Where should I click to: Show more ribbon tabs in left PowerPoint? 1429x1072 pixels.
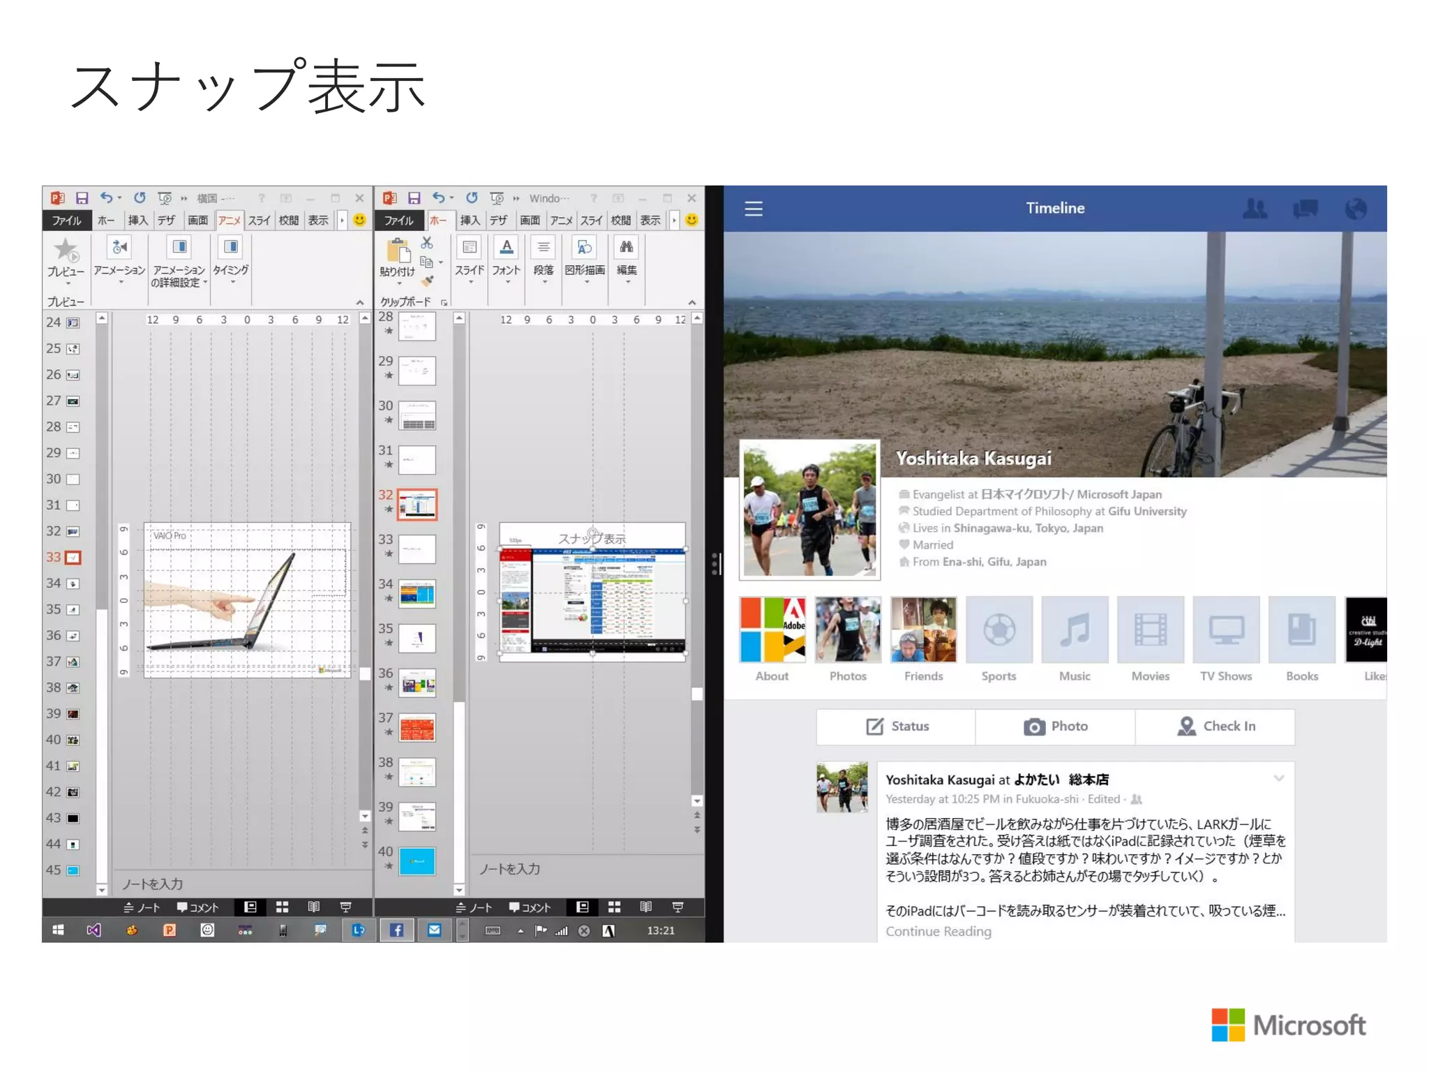(342, 220)
